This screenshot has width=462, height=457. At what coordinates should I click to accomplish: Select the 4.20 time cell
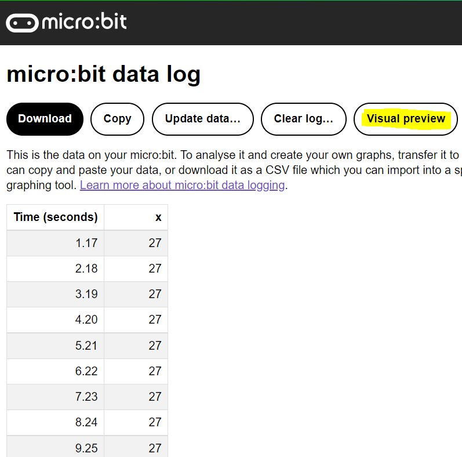tap(56, 320)
